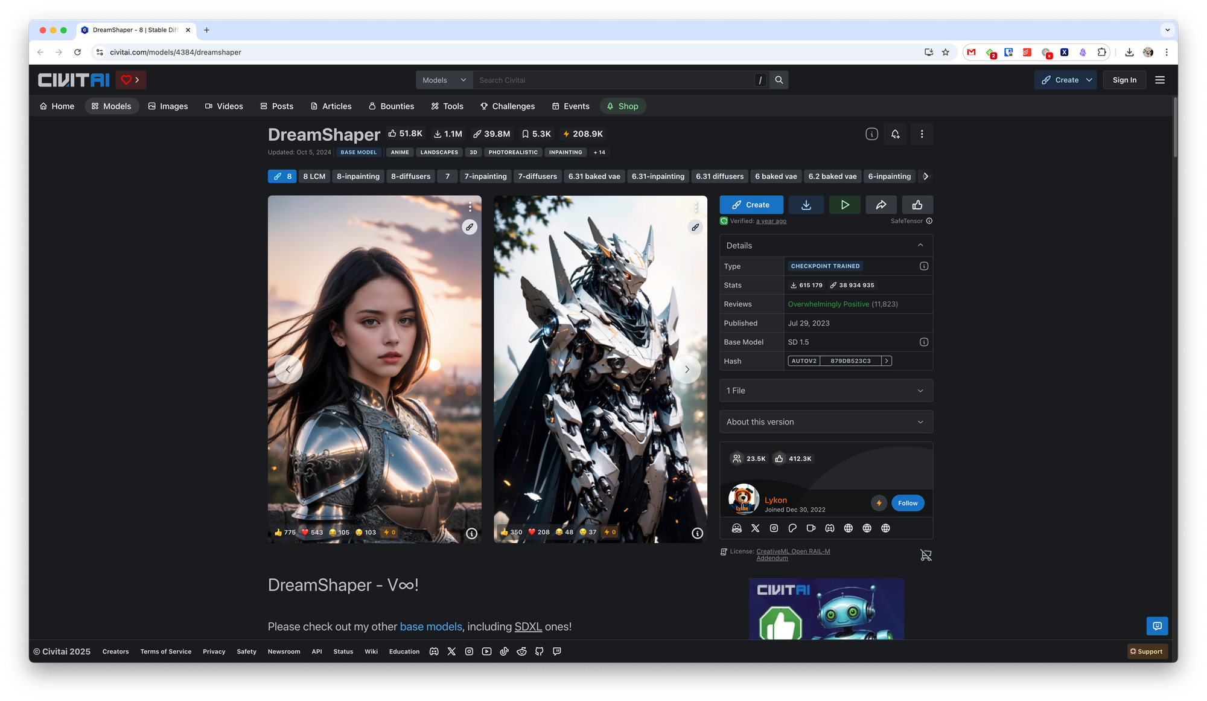Open the CreativeML Open RAIL-M license link
1207x701 pixels.
coord(793,551)
